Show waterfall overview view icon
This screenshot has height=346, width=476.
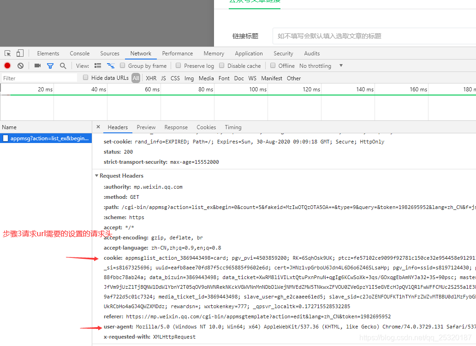pyautogui.click(x=111, y=66)
